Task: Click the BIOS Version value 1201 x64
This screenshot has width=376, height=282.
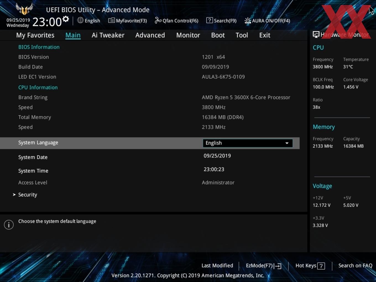Action: 213,57
